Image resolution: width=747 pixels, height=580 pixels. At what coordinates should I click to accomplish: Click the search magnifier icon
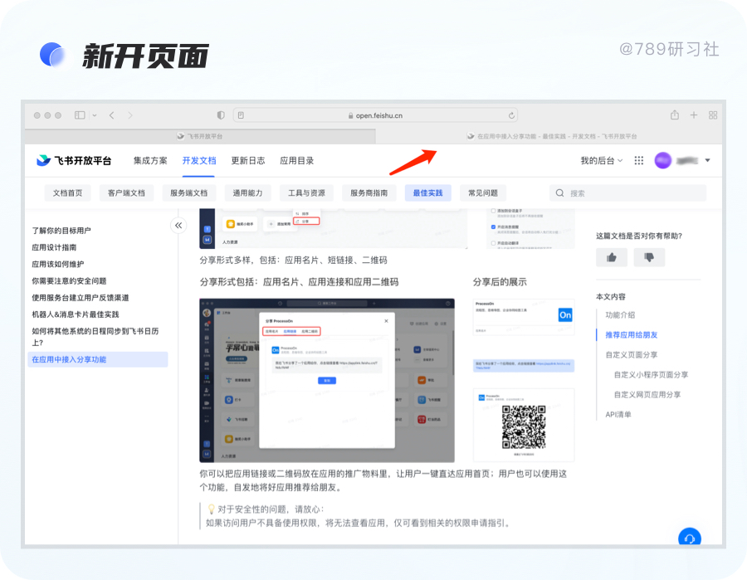pyautogui.click(x=559, y=193)
